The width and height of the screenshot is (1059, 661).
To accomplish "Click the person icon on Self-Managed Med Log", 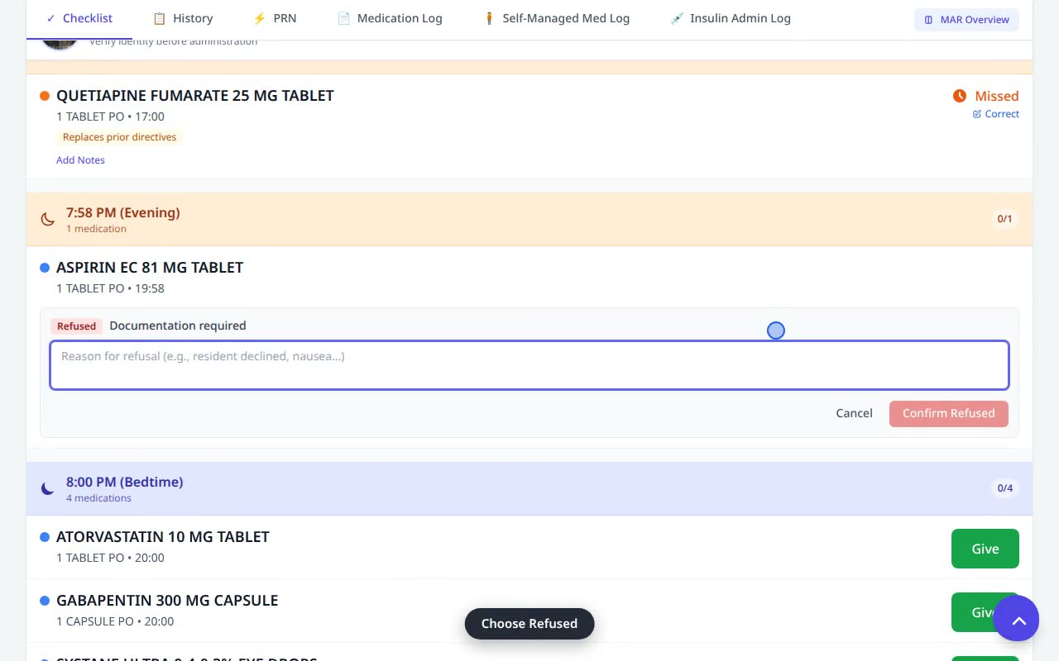I will click(489, 18).
